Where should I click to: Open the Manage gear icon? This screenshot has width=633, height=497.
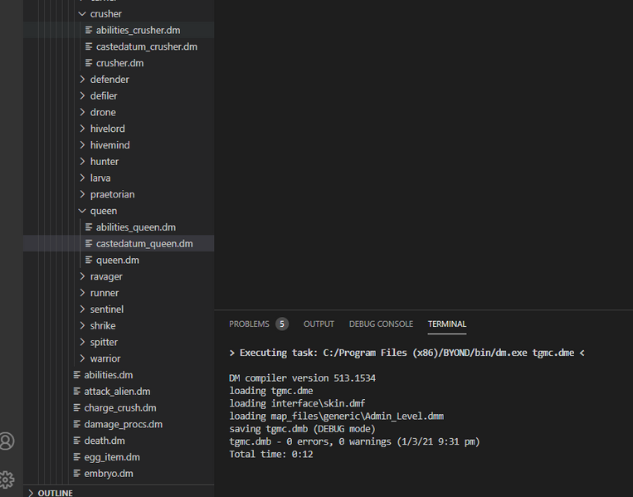point(7,480)
